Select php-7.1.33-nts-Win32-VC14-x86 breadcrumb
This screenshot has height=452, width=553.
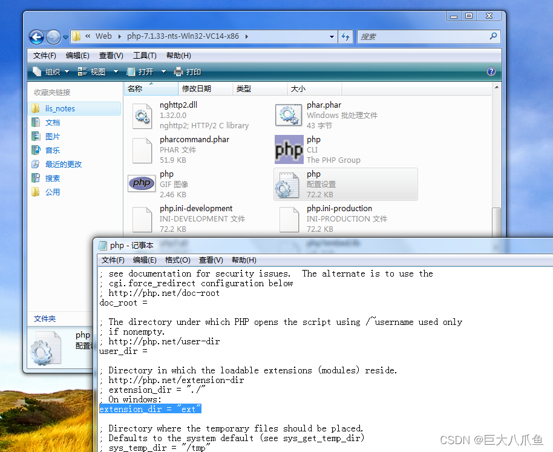click(183, 36)
